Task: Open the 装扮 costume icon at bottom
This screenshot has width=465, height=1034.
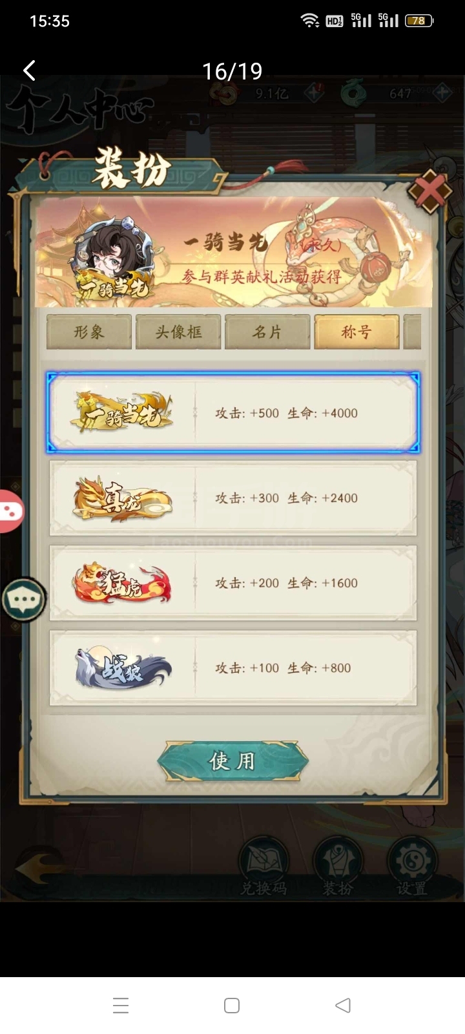Action: click(x=337, y=866)
